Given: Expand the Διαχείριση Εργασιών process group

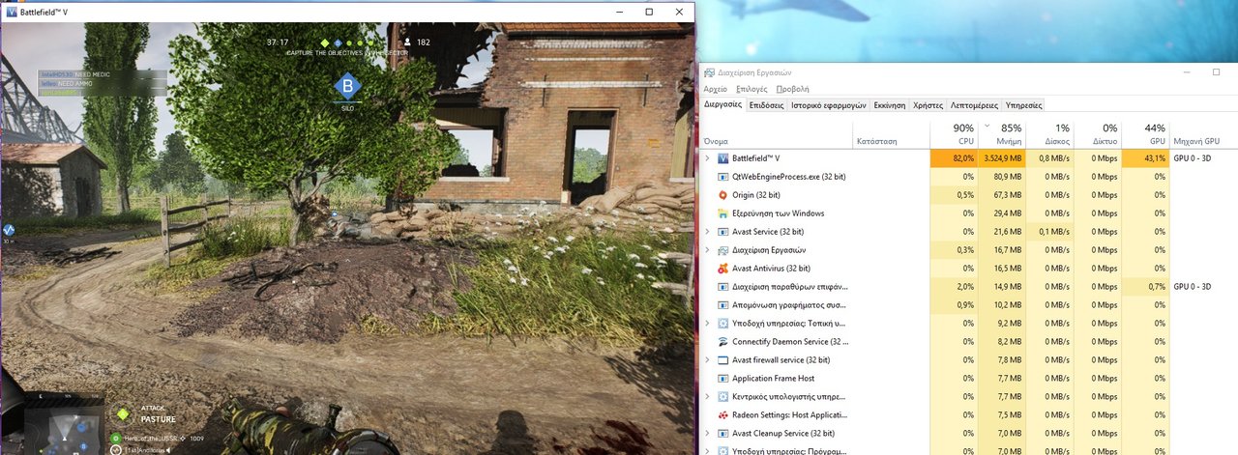Looking at the screenshot, I should (x=707, y=250).
